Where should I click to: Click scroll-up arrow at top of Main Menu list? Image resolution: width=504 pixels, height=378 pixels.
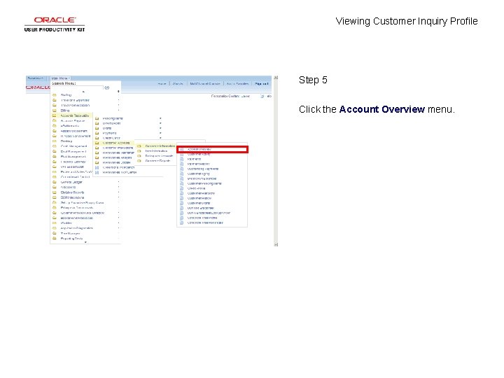(x=83, y=92)
